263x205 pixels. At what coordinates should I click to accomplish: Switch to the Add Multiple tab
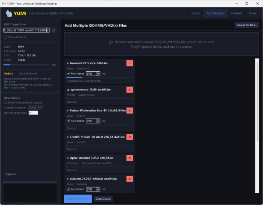coord(215,13)
